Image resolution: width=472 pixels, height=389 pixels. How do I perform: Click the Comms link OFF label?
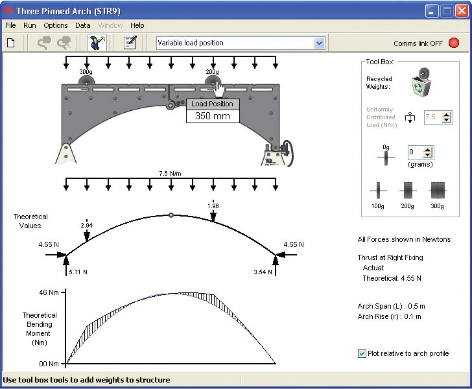click(x=418, y=43)
